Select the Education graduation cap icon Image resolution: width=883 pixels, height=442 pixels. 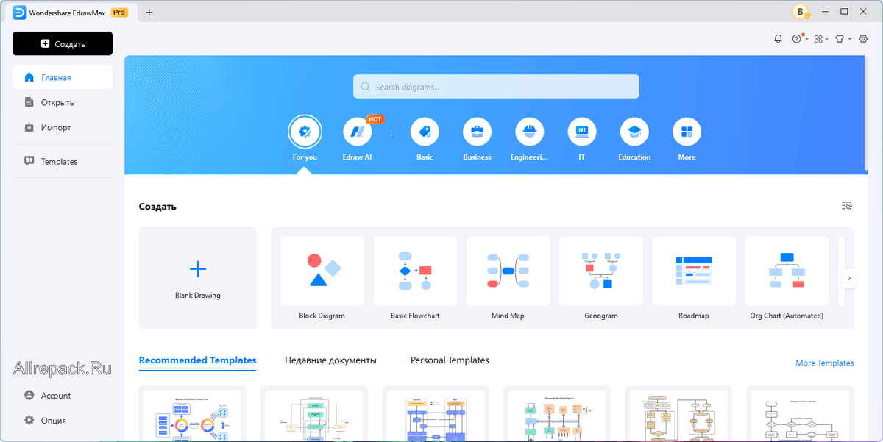634,132
